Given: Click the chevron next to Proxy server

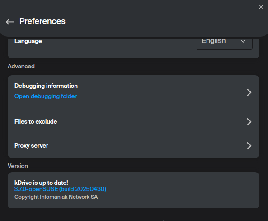Looking at the screenshot, I should (x=249, y=146).
